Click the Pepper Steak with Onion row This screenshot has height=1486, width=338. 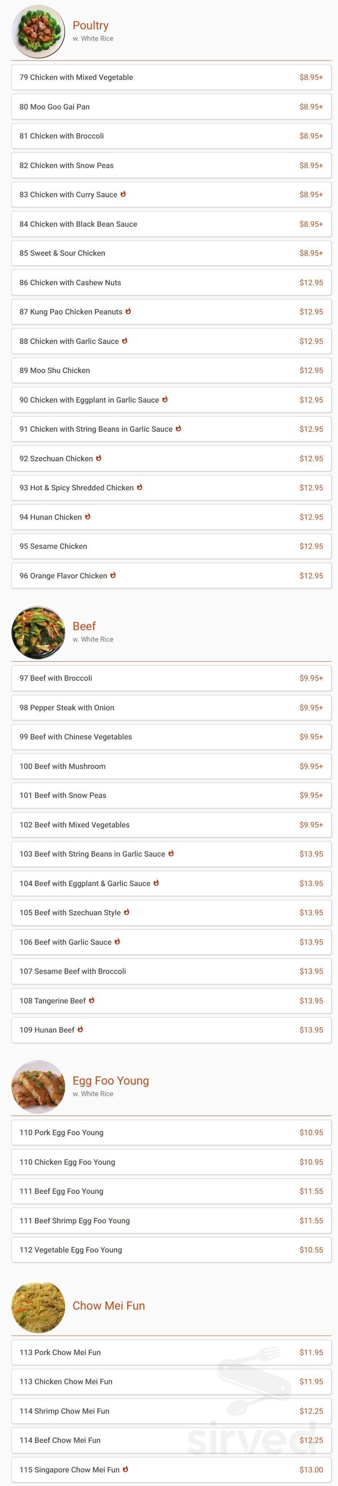[169, 707]
